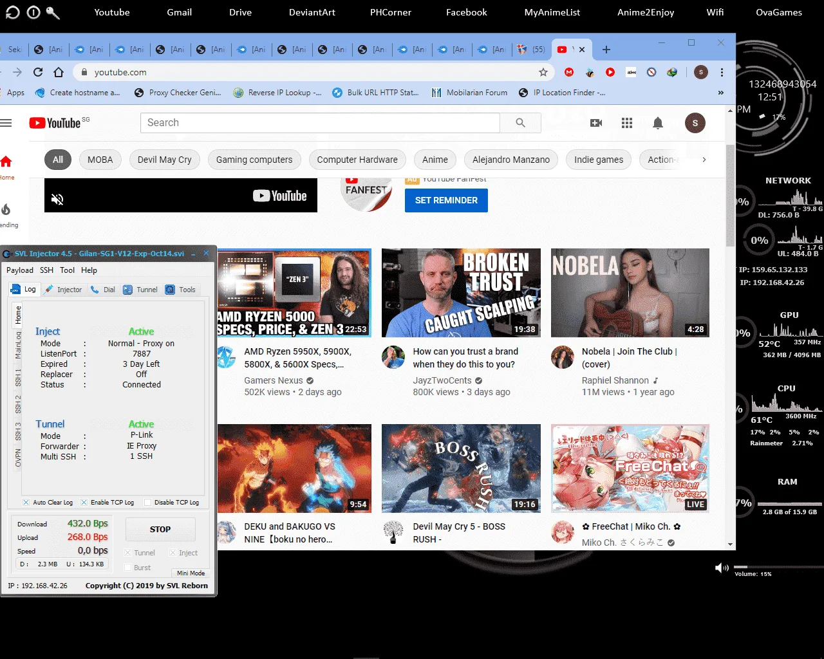Open the MainLog vertical tab
The height and width of the screenshot is (659, 824).
pos(18,345)
